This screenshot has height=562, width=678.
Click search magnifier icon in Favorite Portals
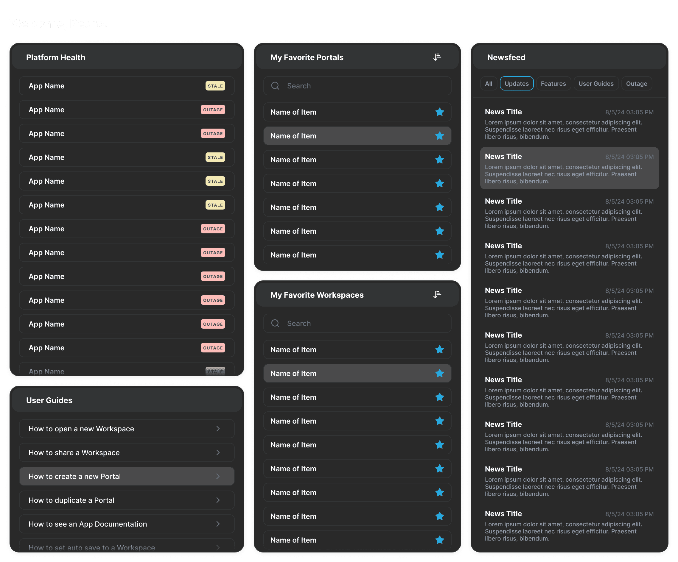coord(275,86)
